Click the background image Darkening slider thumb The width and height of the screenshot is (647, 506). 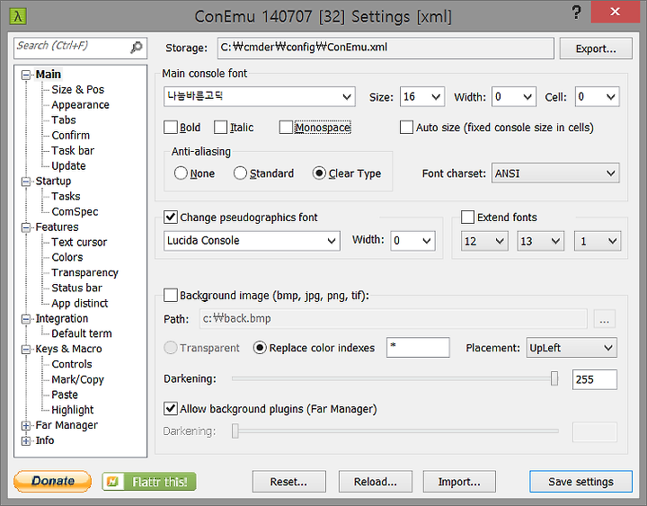[x=554, y=378]
